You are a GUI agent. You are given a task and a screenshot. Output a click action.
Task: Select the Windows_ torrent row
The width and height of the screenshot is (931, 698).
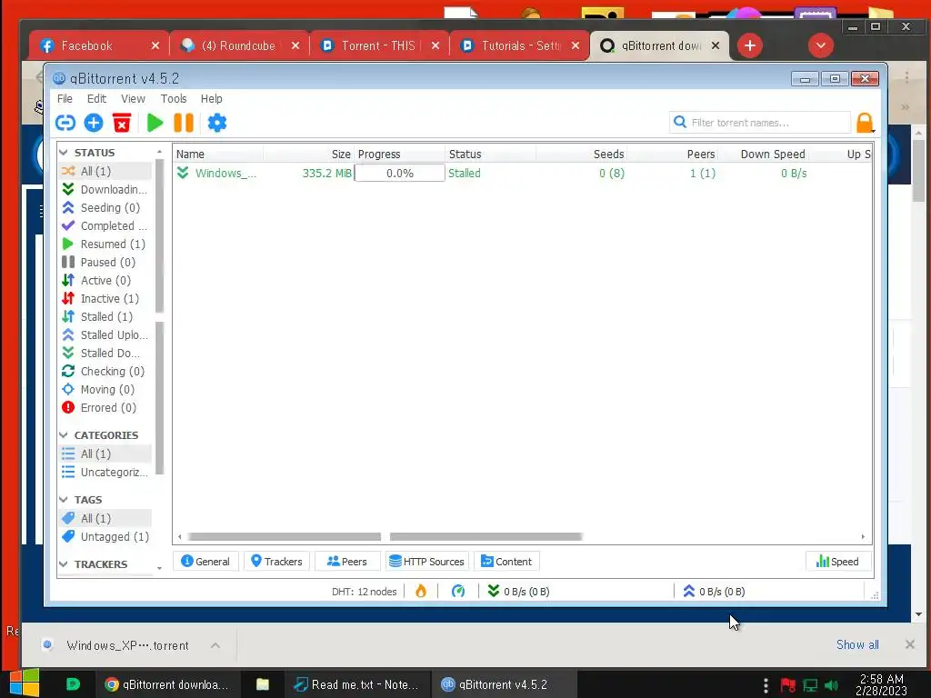tap(523, 174)
